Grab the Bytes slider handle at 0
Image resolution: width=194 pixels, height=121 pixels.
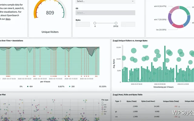(x=95, y=23)
